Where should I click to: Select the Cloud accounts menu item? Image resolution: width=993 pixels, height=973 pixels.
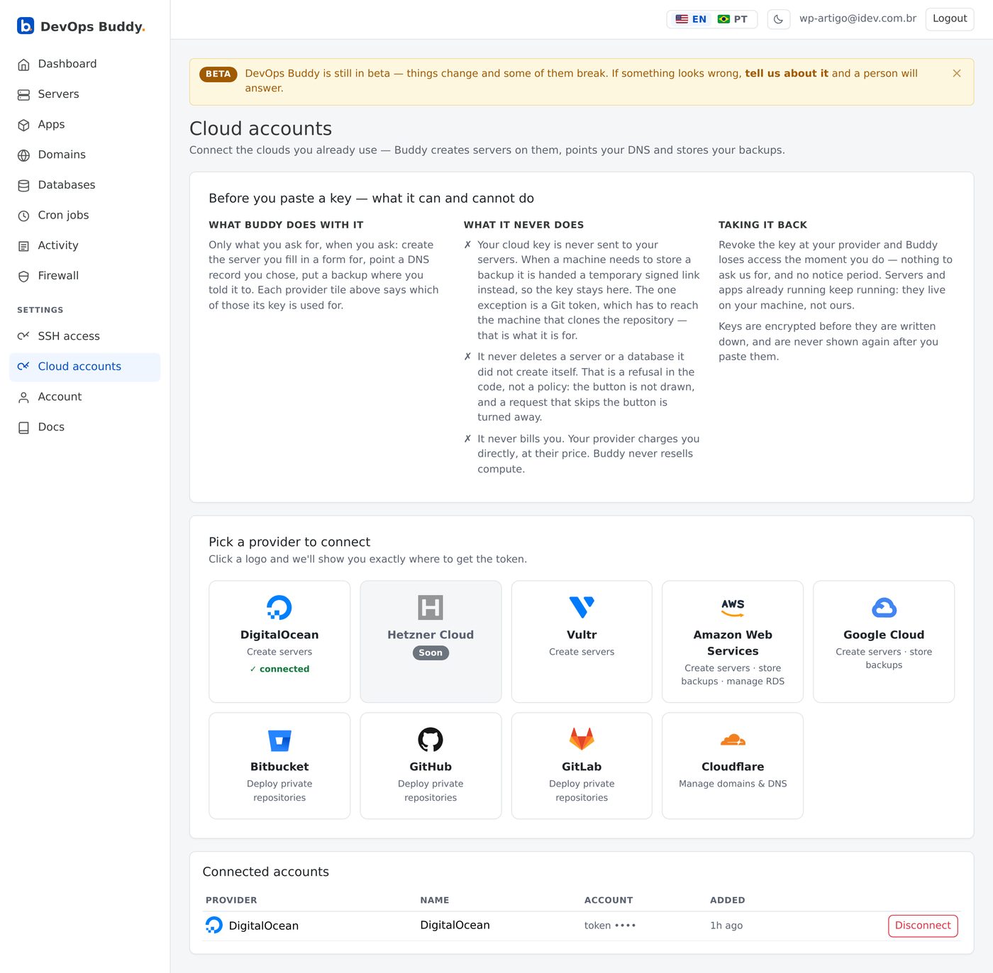point(85,367)
